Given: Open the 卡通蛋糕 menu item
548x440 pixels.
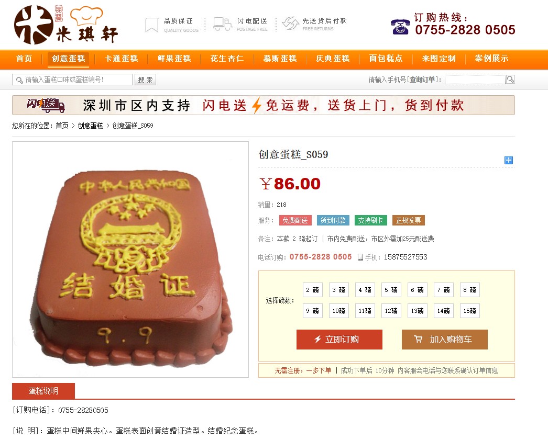Looking at the screenshot, I should pyautogui.click(x=121, y=59).
